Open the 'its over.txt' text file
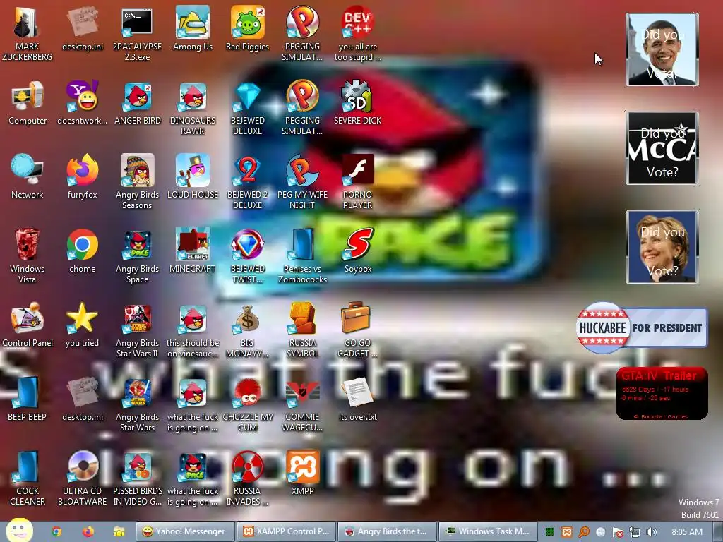The height and width of the screenshot is (542, 723). [357, 399]
